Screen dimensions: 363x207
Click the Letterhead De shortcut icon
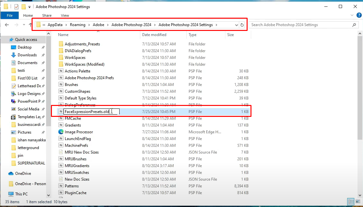click(x=14, y=86)
